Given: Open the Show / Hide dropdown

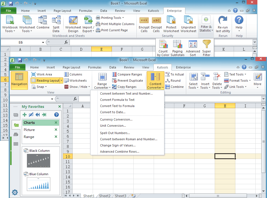Looking at the screenshot, I should [77, 87].
